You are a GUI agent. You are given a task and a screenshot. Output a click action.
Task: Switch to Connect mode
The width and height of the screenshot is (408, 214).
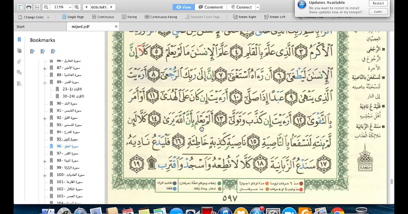[x=241, y=7]
